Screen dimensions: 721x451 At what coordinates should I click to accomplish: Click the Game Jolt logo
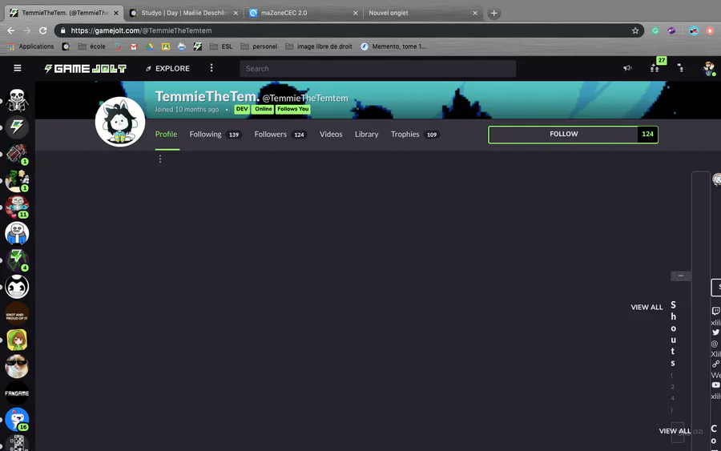click(x=85, y=69)
